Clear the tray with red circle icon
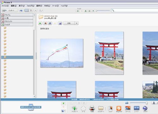This screenshot has height=114, width=158. (x=64, y=107)
